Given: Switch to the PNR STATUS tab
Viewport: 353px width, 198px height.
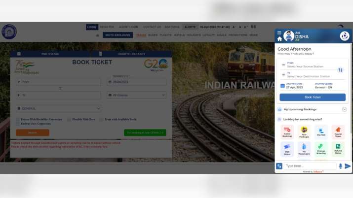Looking at the screenshot, I should pos(50,54).
